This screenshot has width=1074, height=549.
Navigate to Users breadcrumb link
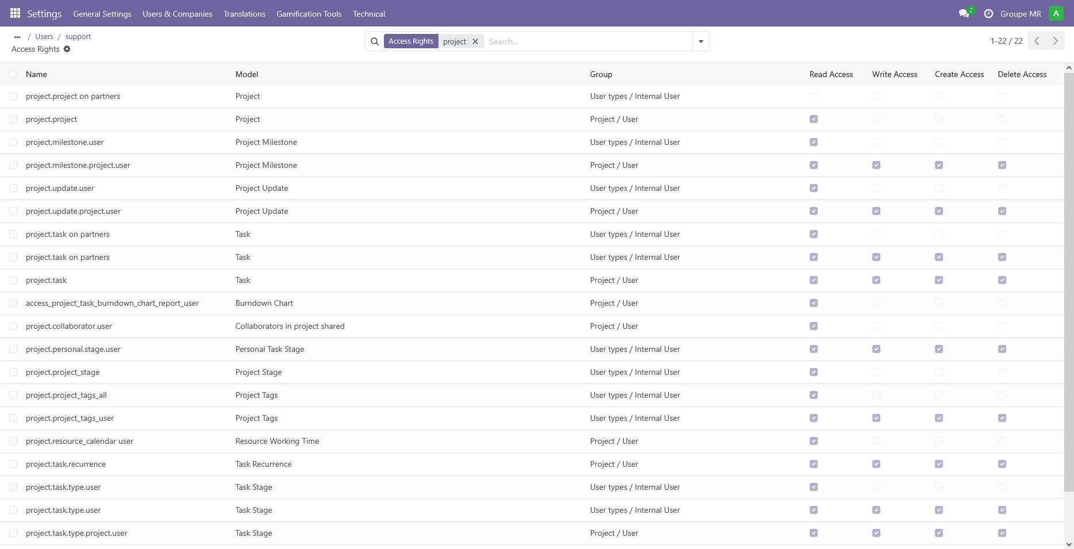point(44,36)
